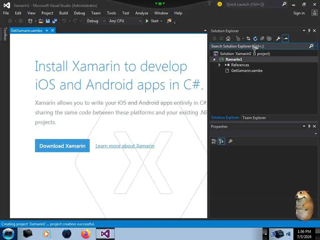Open the Debug configuration dropdown
This screenshot has width=320, height=240.
tap(104, 21)
